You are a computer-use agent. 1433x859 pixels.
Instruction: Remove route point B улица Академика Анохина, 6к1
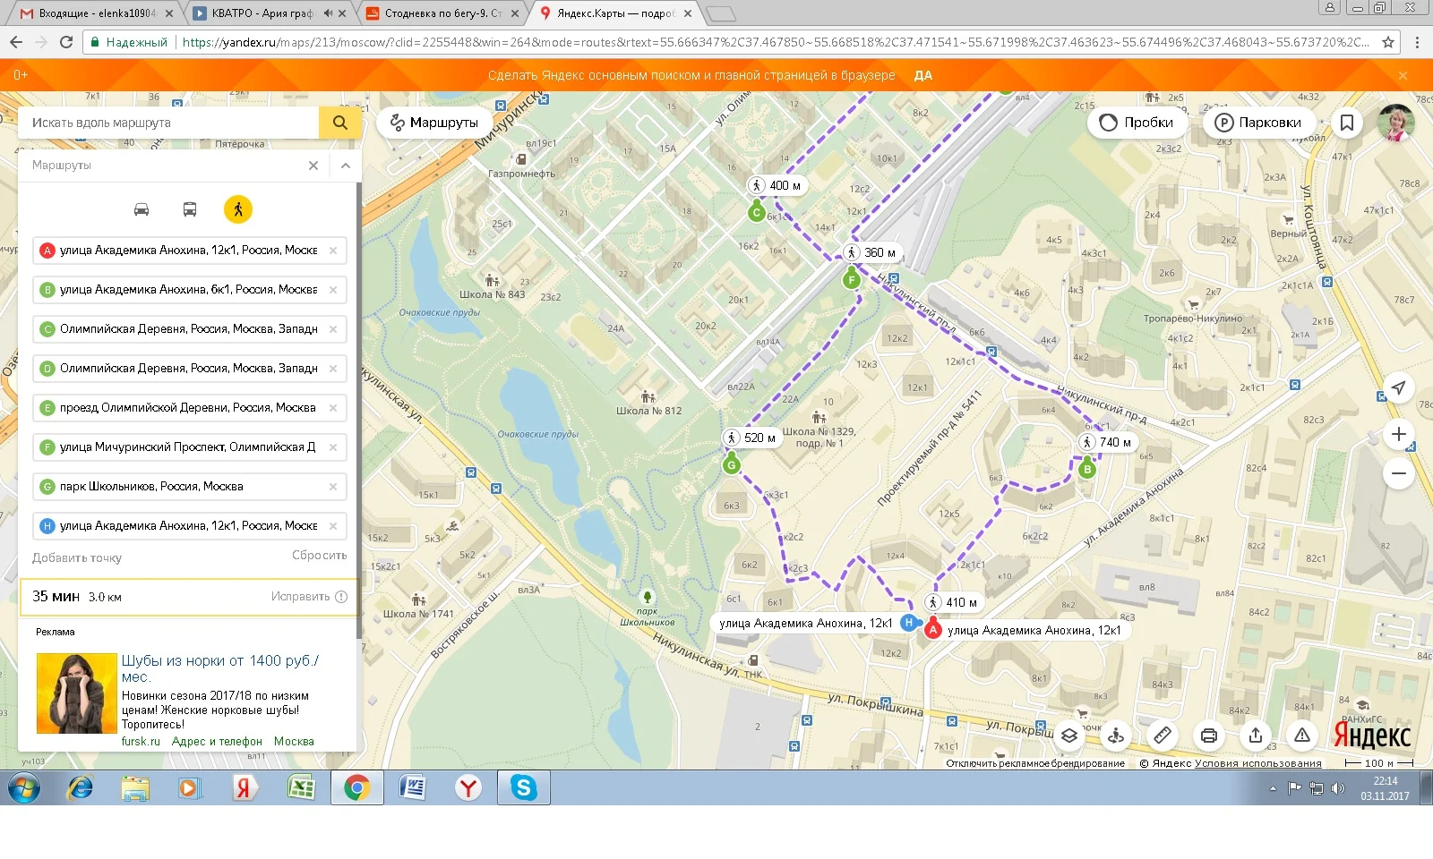pos(333,290)
